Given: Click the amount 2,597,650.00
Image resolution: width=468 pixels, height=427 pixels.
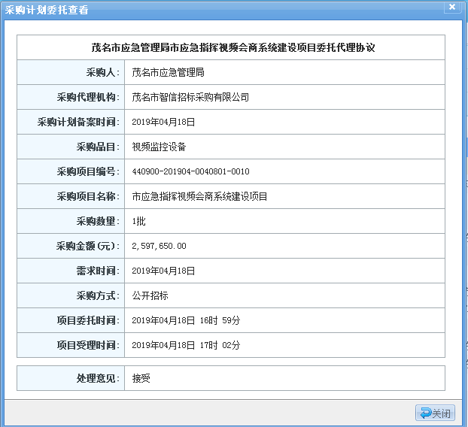Looking at the screenshot, I should click(x=159, y=246).
